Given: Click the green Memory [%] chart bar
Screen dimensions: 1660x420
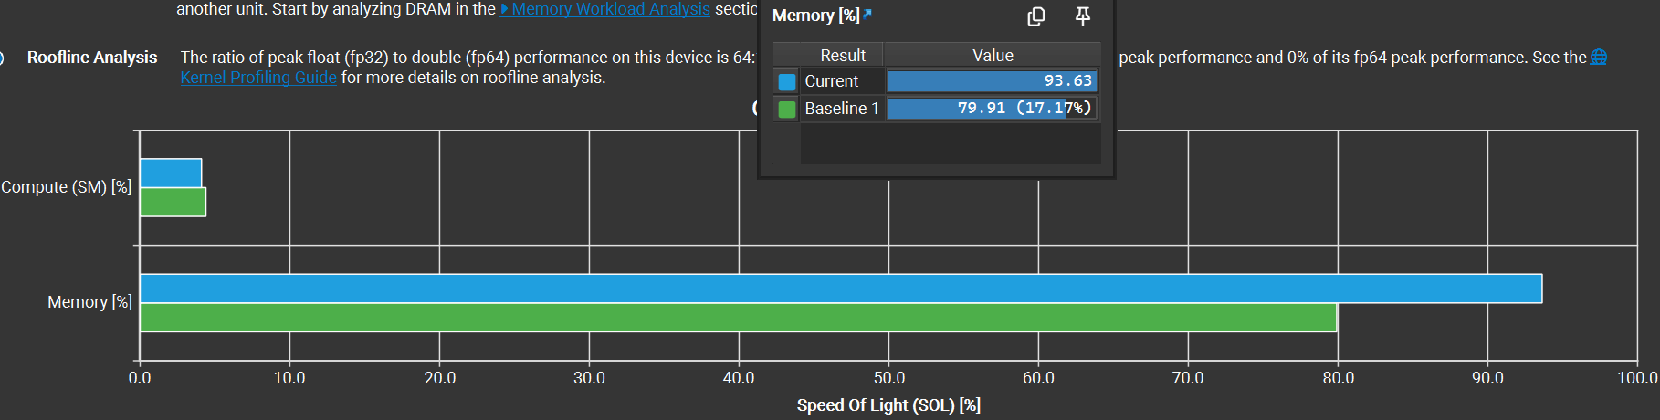Looking at the screenshot, I should [x=738, y=318].
